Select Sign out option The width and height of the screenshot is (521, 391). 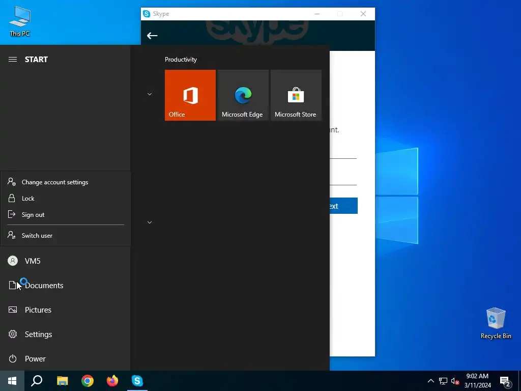[x=66, y=215]
